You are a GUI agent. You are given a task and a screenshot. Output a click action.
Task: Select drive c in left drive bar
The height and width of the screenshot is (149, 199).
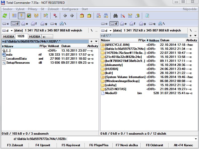[x=6, y=24]
